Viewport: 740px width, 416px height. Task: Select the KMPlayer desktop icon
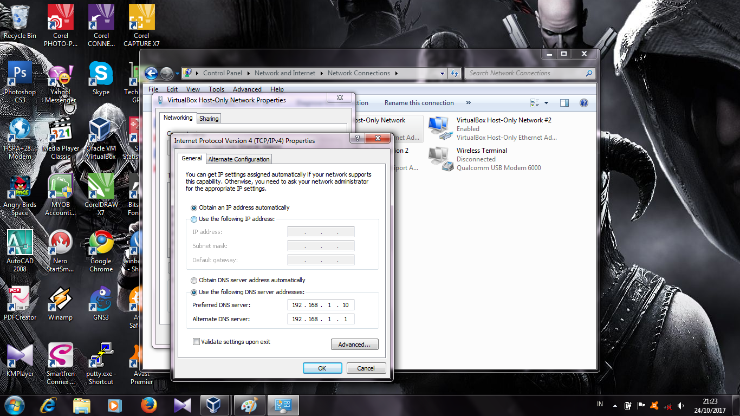20,359
